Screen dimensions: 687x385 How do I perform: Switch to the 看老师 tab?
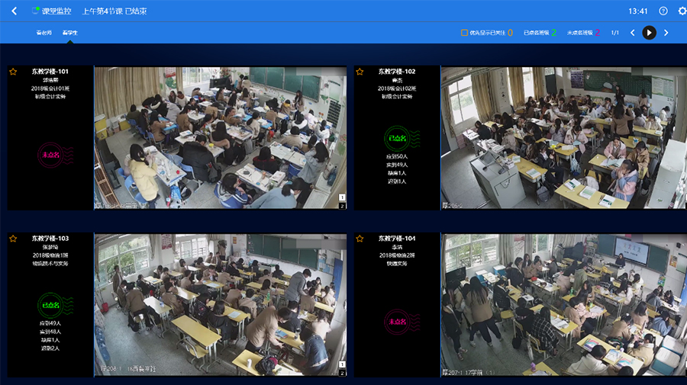(44, 33)
